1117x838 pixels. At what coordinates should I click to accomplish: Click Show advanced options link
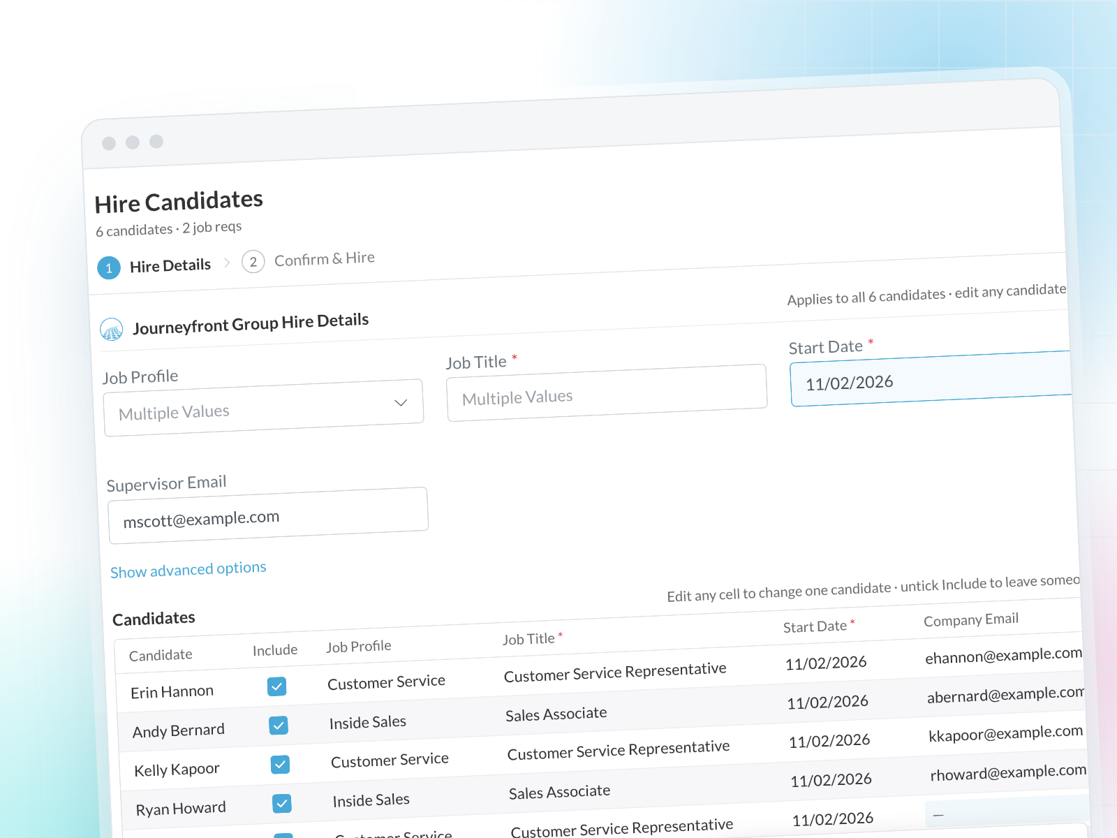(188, 570)
